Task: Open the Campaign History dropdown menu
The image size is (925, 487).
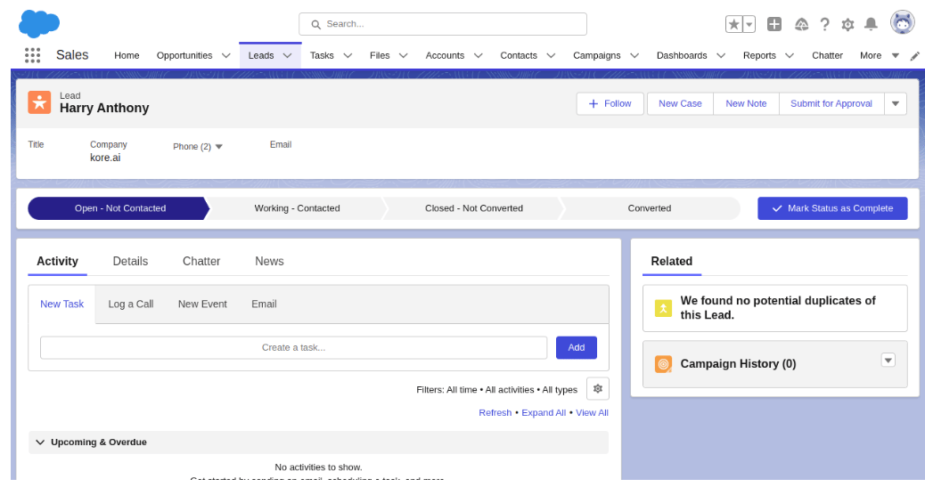Action: pos(888,361)
